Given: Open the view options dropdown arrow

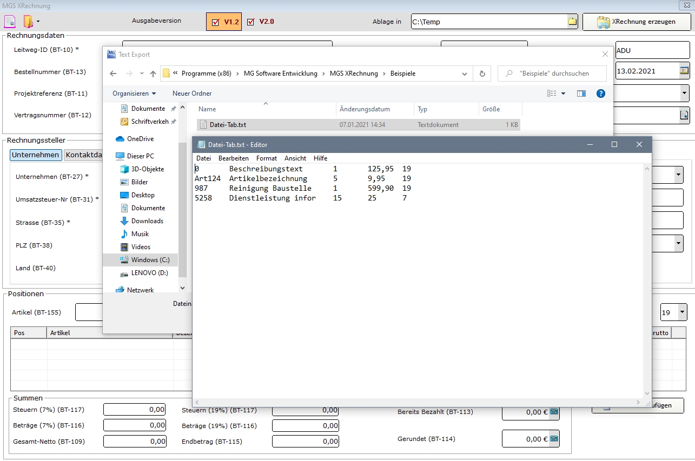Looking at the screenshot, I should pos(563,93).
